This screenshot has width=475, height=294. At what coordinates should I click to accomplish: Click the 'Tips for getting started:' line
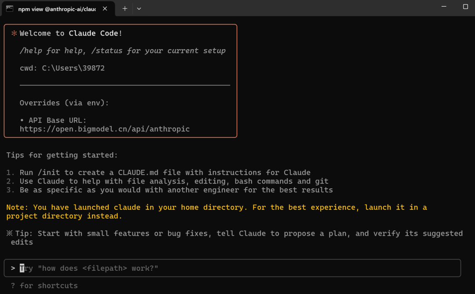62,155
